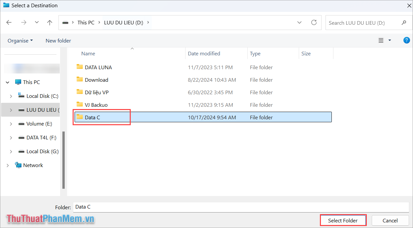The image size is (413, 228).
Task: Expand LUU DU LIEU tree node
Action: [x=11, y=110]
